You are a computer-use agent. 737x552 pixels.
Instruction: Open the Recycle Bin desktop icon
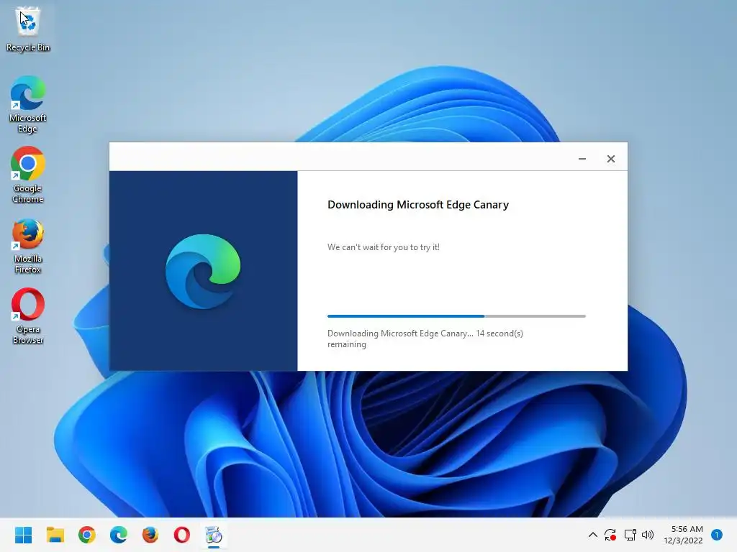click(28, 29)
